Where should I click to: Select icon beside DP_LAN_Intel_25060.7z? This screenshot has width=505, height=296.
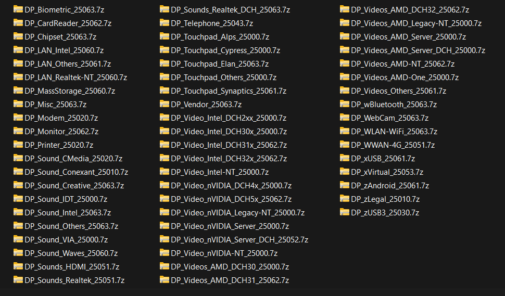click(18, 49)
